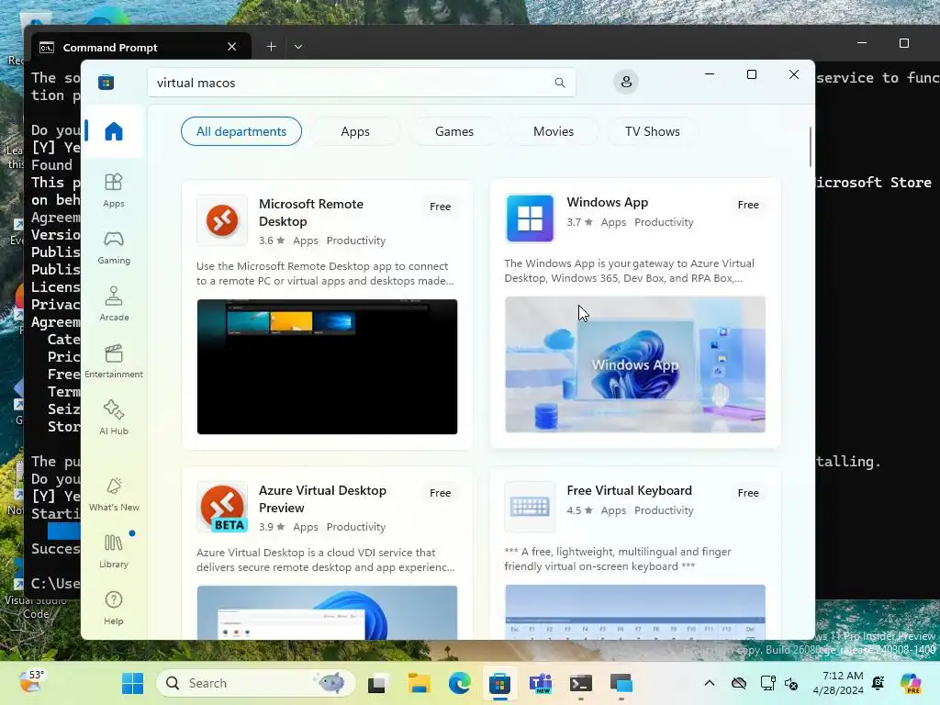Open the account profile icon
The width and height of the screenshot is (940, 705).
coord(626,82)
